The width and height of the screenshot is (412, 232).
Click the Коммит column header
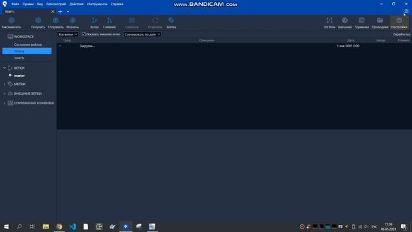[x=404, y=40]
